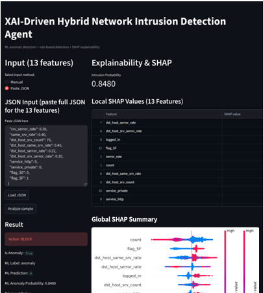Click the Action: BLOCK alert box
263x293 pixels.
(46, 239)
